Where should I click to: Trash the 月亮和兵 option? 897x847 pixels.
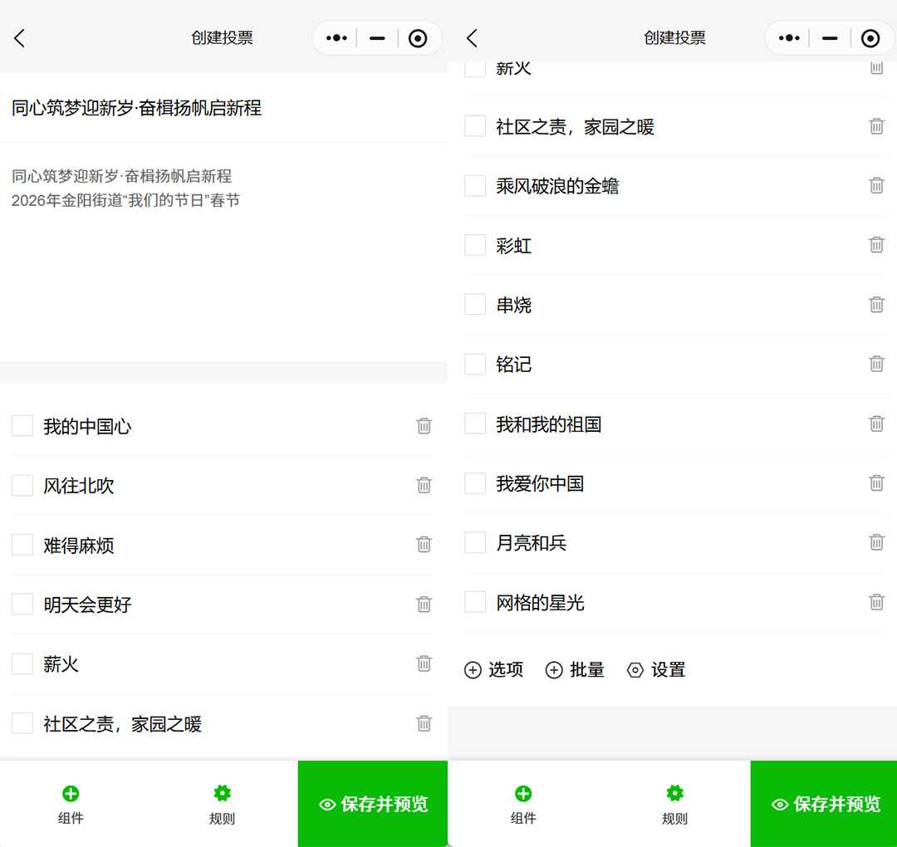pyautogui.click(x=876, y=542)
